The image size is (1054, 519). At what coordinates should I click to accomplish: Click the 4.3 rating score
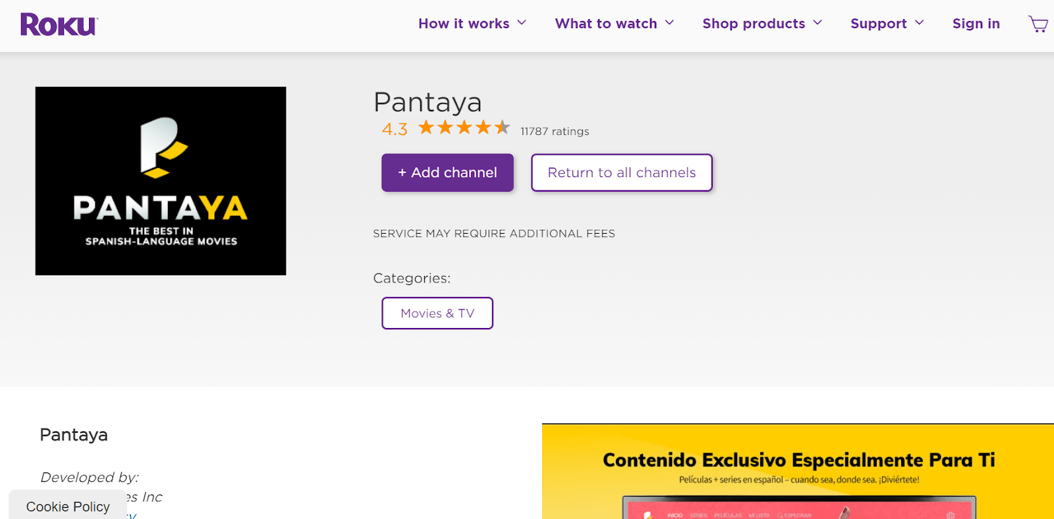tap(395, 129)
